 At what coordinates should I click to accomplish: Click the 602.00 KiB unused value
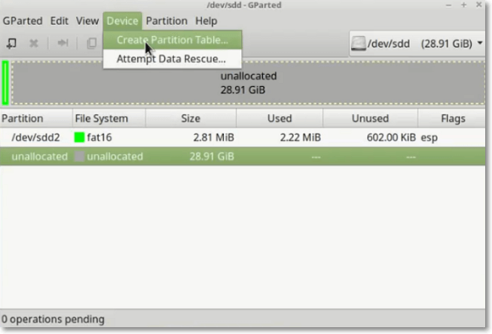tap(391, 137)
